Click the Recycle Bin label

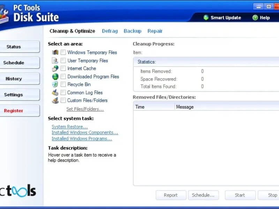click(x=79, y=84)
